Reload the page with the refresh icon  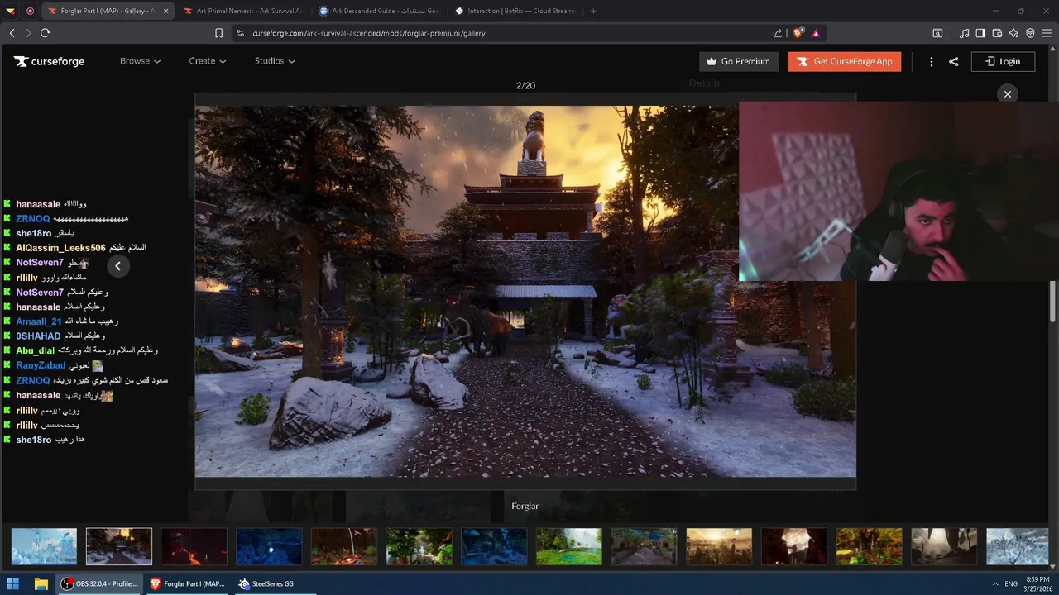click(x=45, y=33)
